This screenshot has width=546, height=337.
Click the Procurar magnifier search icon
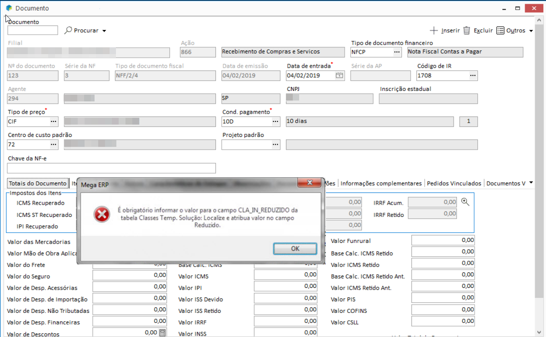pos(68,30)
